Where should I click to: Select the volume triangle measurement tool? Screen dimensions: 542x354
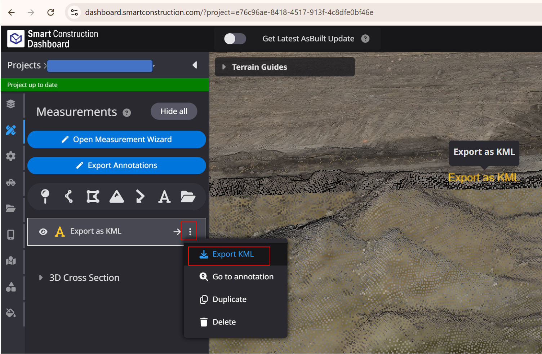[116, 197]
